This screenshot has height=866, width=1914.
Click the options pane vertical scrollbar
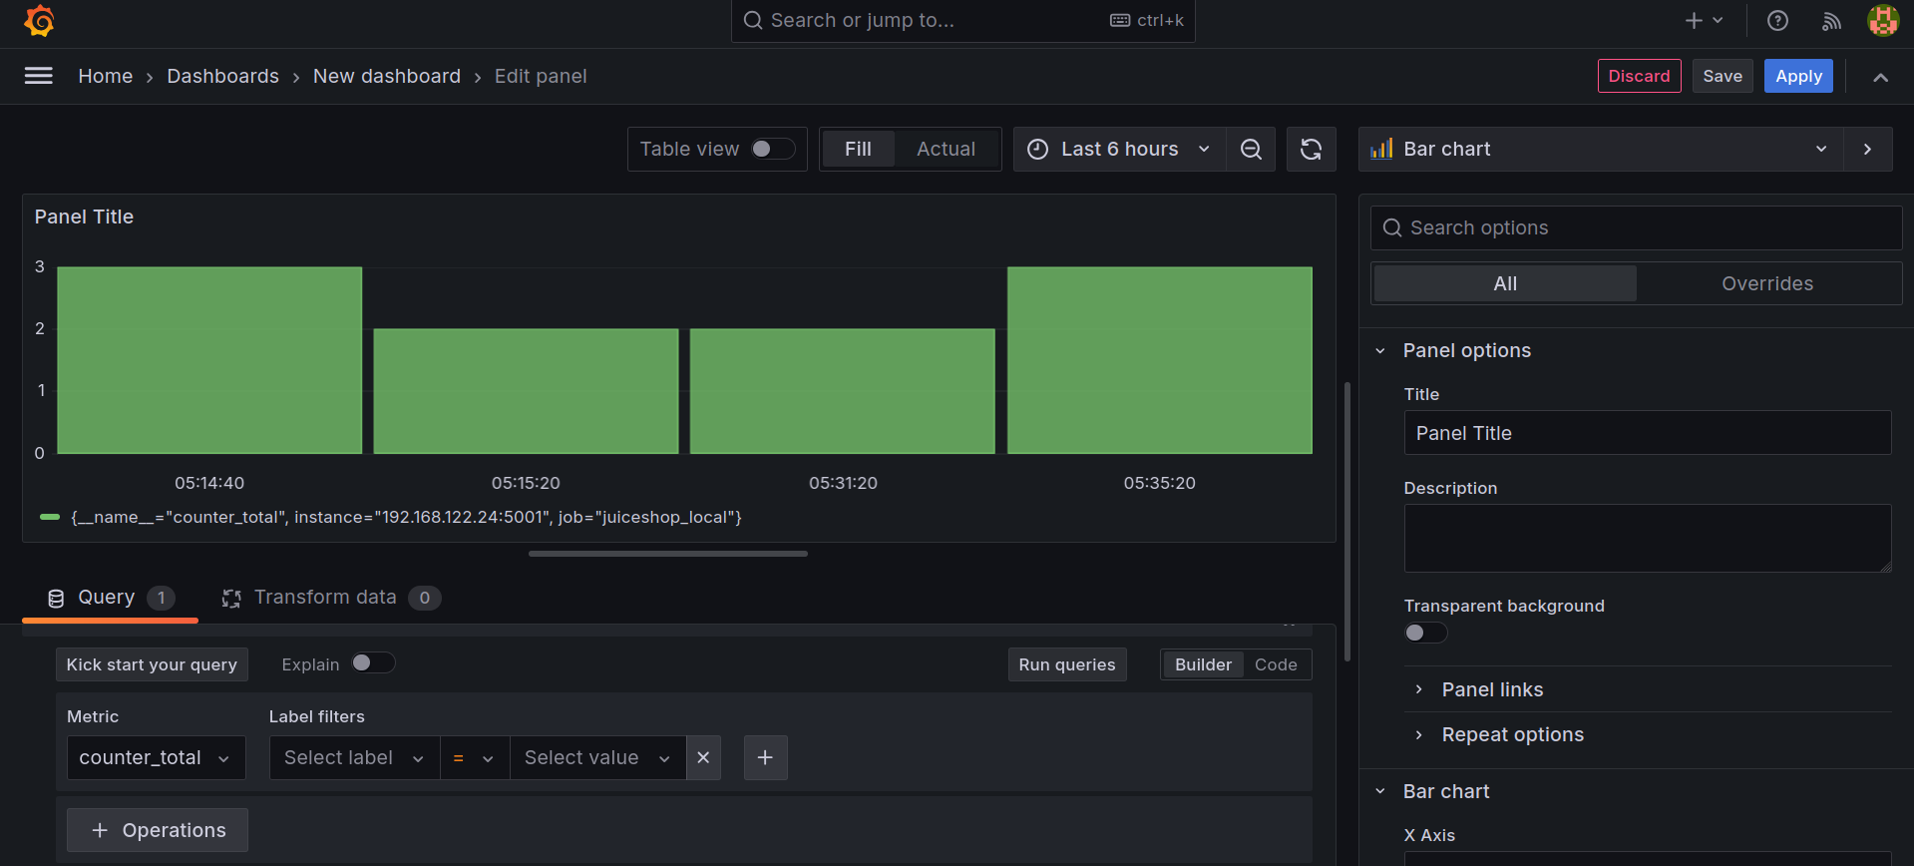1347,522
